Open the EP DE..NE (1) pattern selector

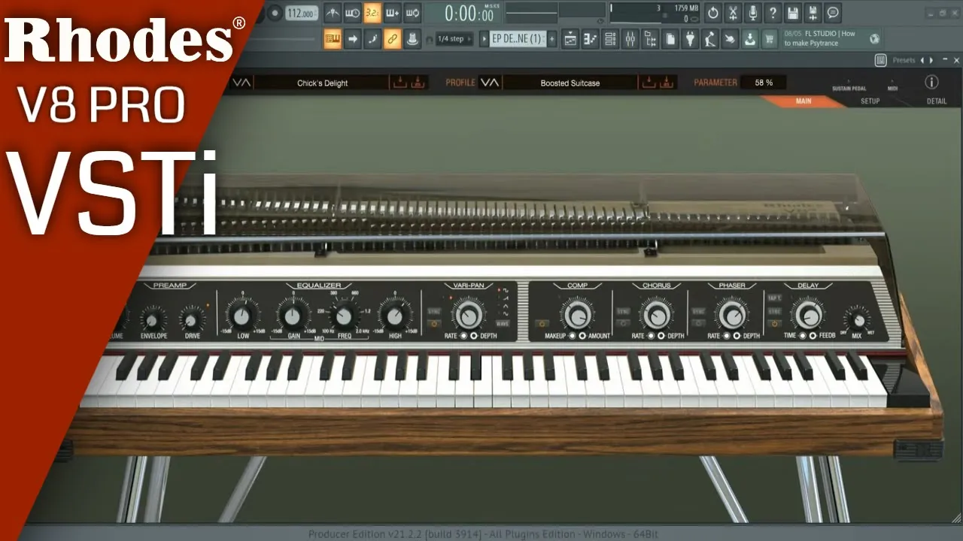(x=517, y=39)
